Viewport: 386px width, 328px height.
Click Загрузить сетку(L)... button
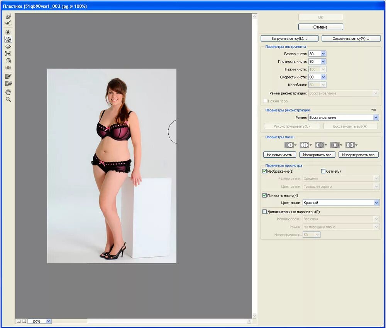coord(289,39)
